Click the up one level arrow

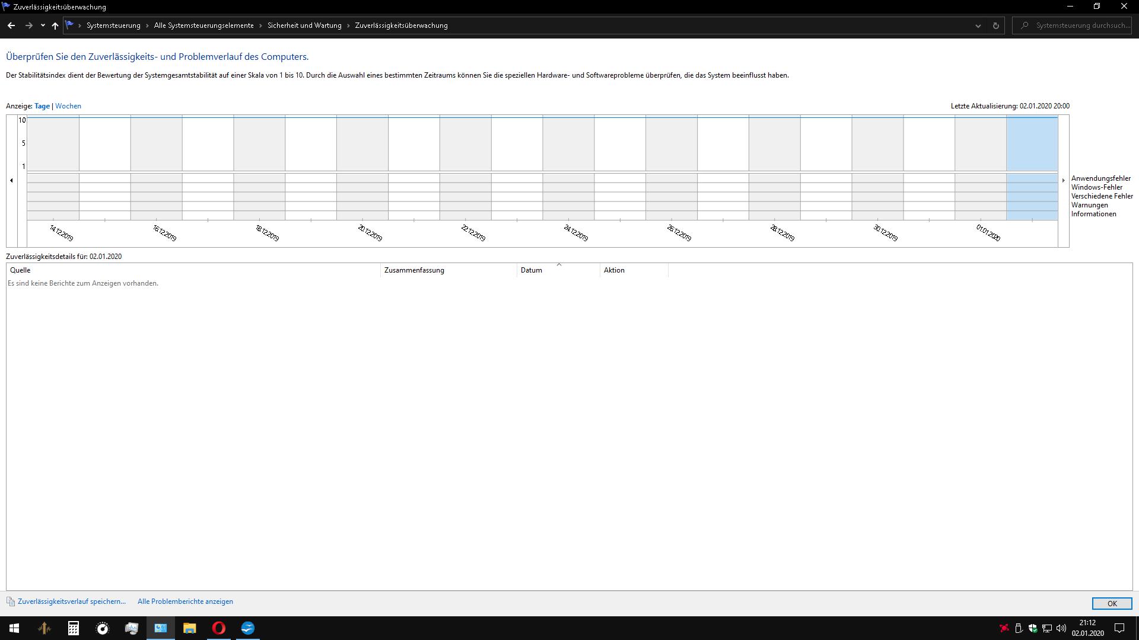click(x=55, y=25)
